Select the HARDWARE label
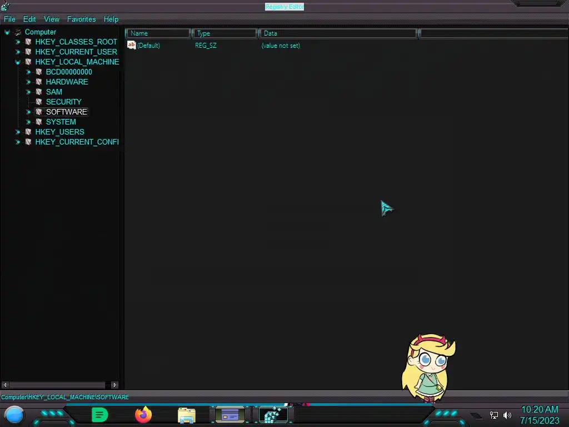This screenshot has height=427, width=569. pyautogui.click(x=67, y=82)
